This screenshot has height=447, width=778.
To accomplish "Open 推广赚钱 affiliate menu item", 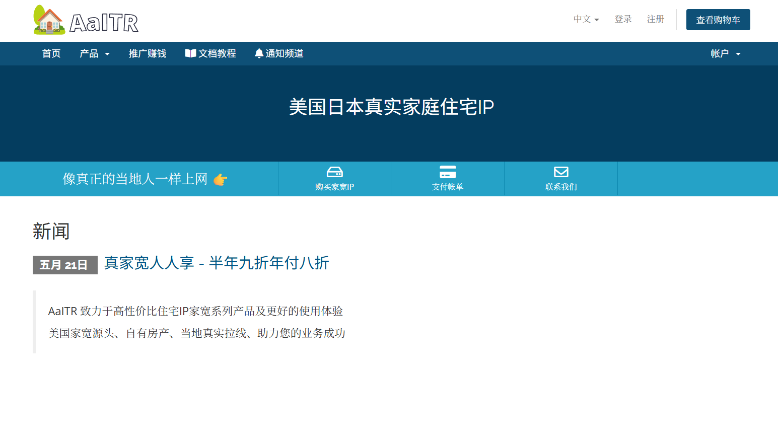I will pyautogui.click(x=148, y=53).
